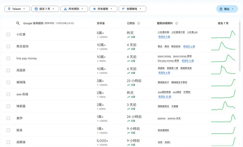243x147 pixels.
Task: Click the 匯出 export button
Action: pos(227,9)
